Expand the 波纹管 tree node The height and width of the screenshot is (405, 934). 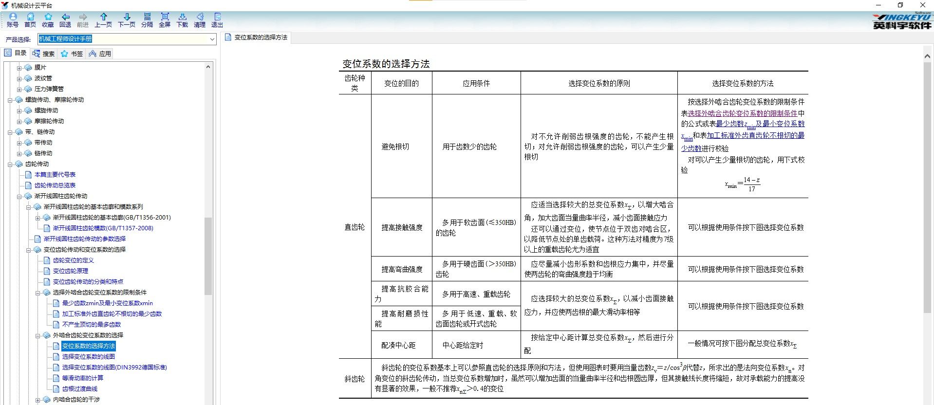coord(19,78)
